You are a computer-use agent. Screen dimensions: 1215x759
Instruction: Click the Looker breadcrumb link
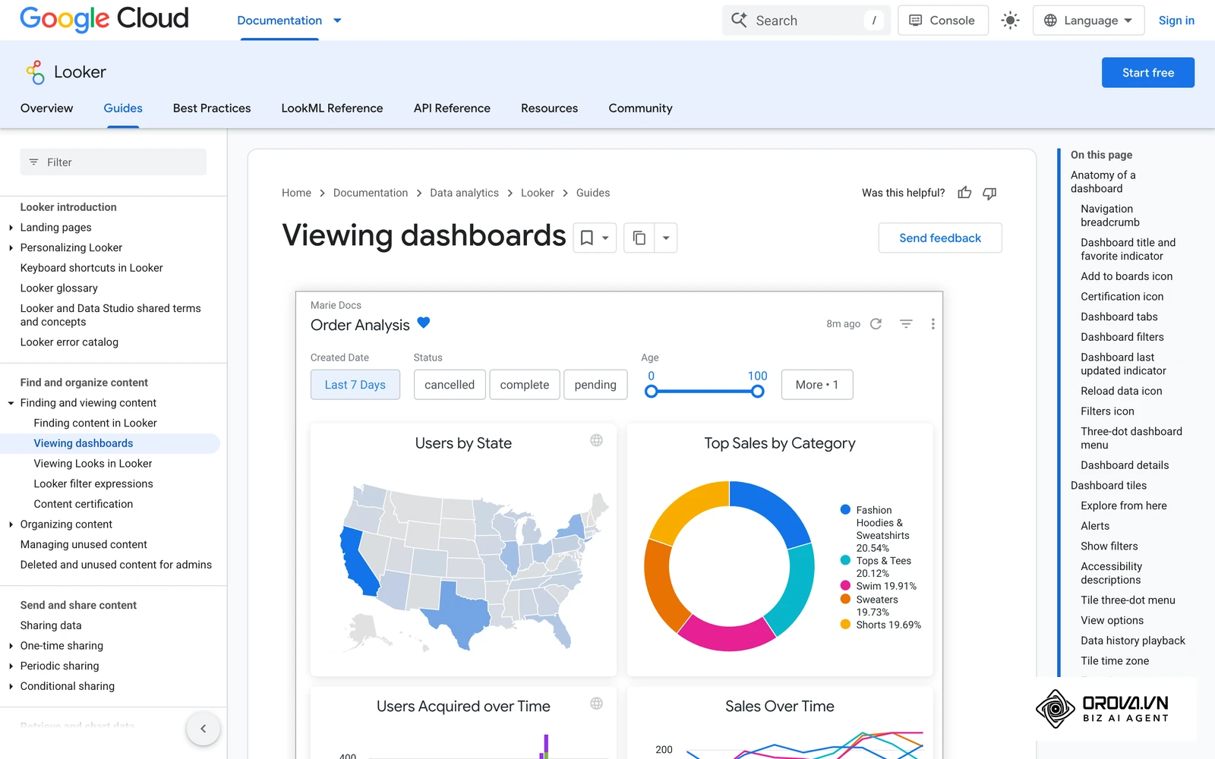click(x=538, y=193)
